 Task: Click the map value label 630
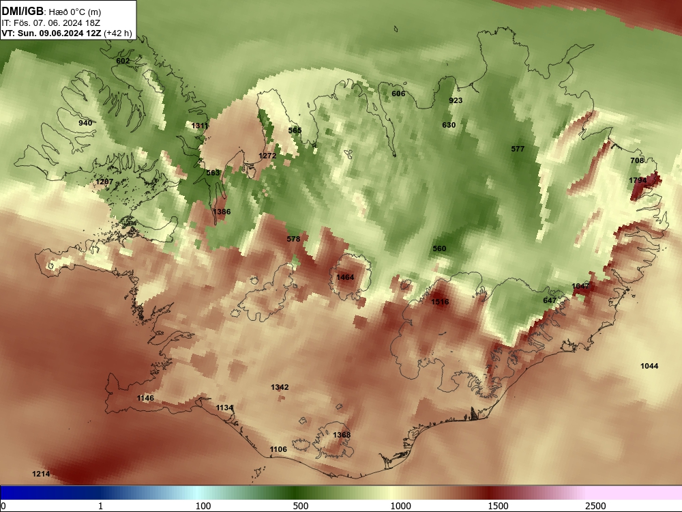449,125
